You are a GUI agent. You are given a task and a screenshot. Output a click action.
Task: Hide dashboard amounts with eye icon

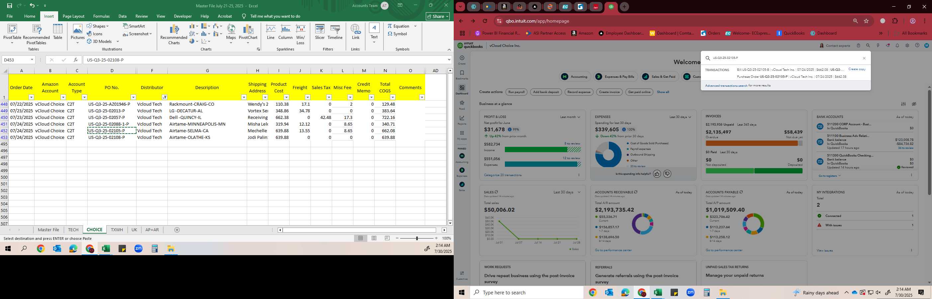click(914, 104)
